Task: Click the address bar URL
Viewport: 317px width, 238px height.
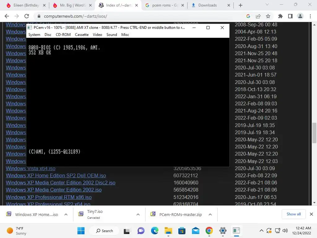Action: tap(76, 16)
